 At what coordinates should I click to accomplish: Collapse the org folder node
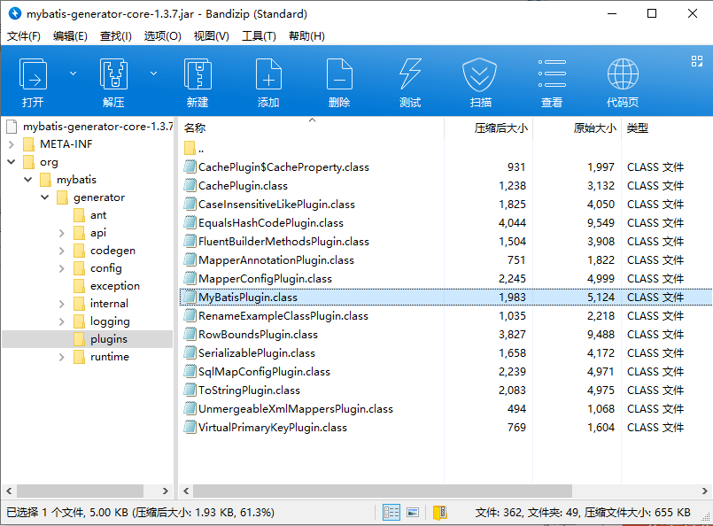[12, 162]
